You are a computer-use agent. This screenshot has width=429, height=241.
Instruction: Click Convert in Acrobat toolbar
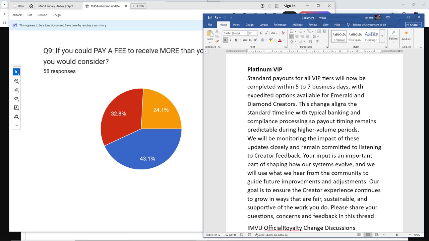pyautogui.click(x=42, y=15)
